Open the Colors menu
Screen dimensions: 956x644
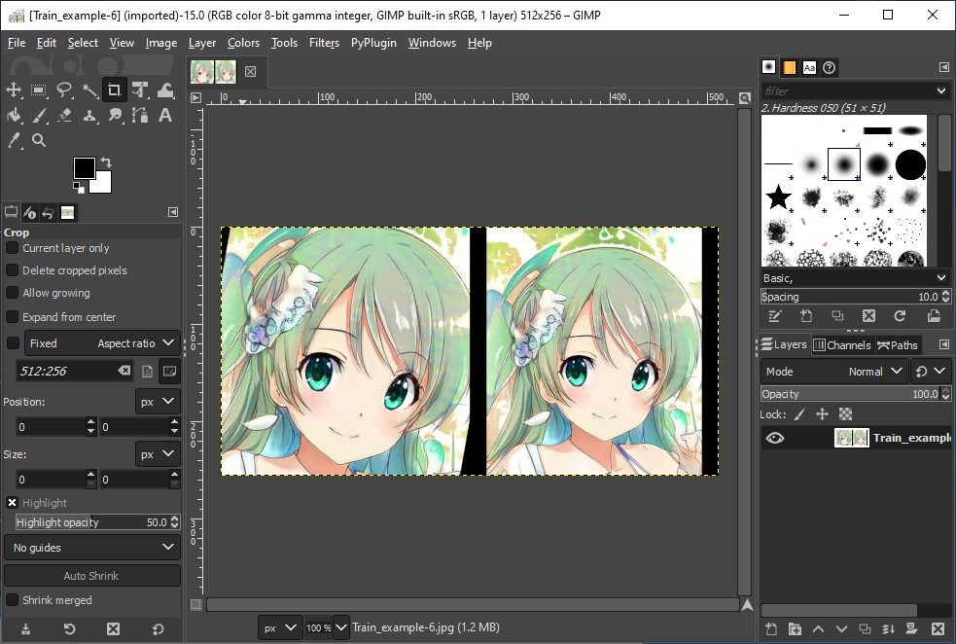tap(243, 43)
